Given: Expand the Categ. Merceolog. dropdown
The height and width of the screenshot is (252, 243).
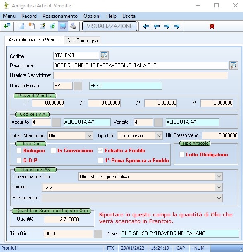Looking at the screenshot, I should (89, 136).
